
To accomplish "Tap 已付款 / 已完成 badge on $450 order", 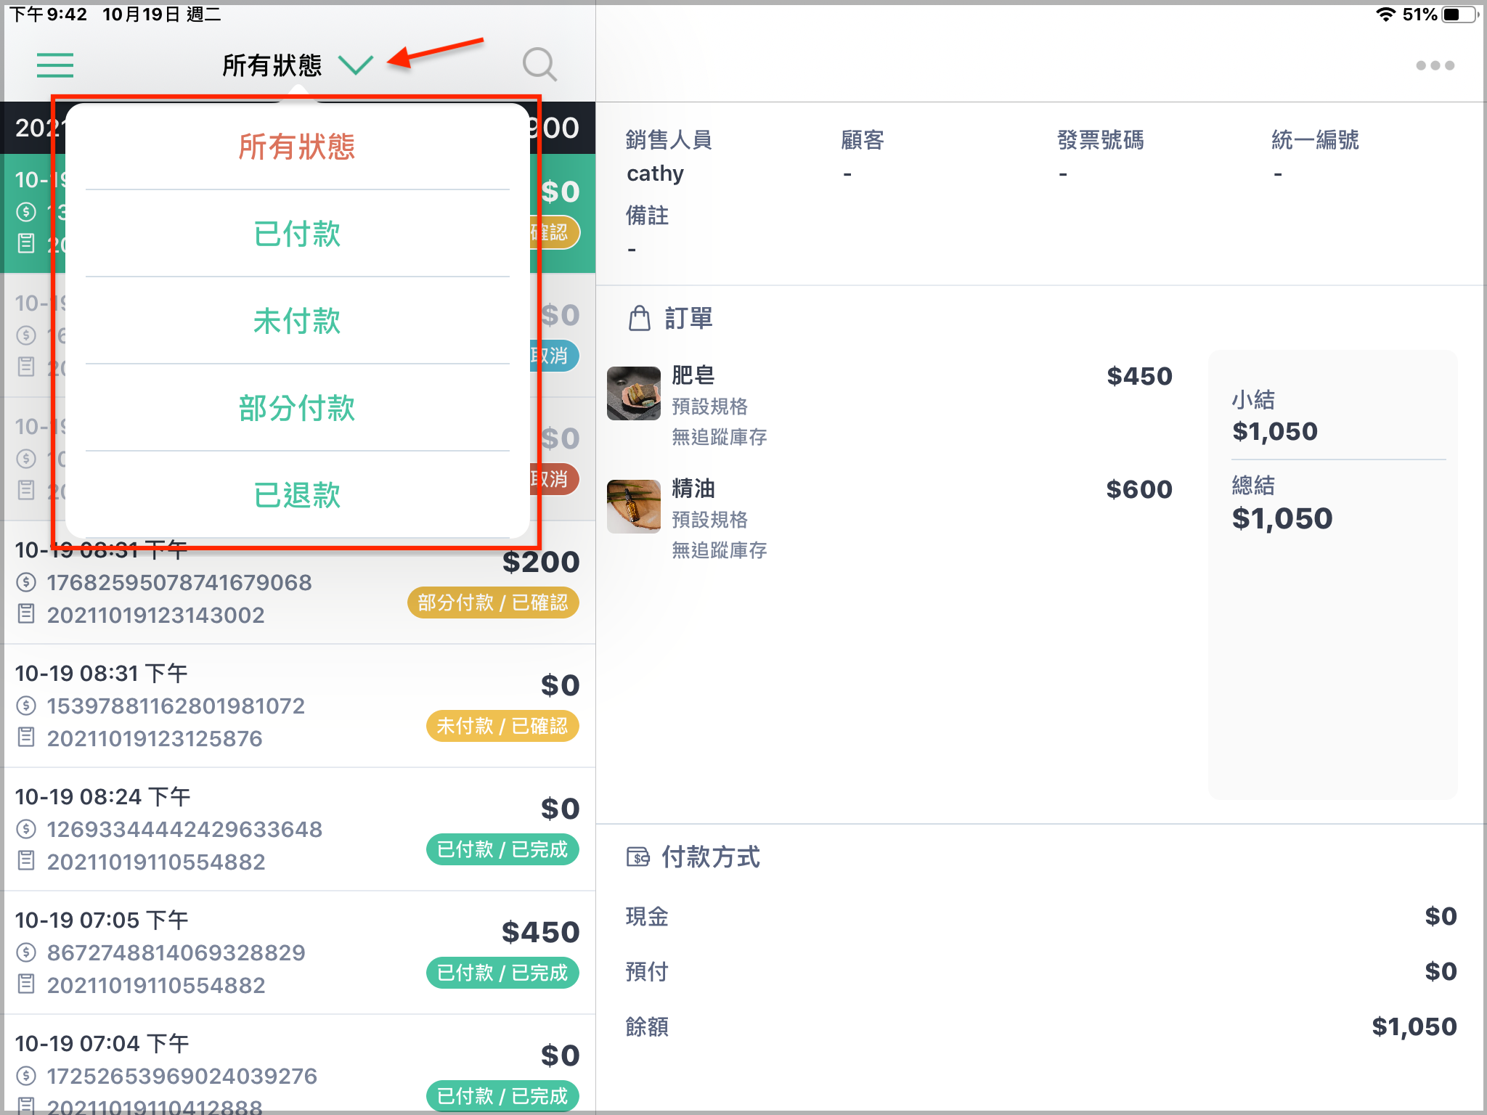I will point(502,973).
